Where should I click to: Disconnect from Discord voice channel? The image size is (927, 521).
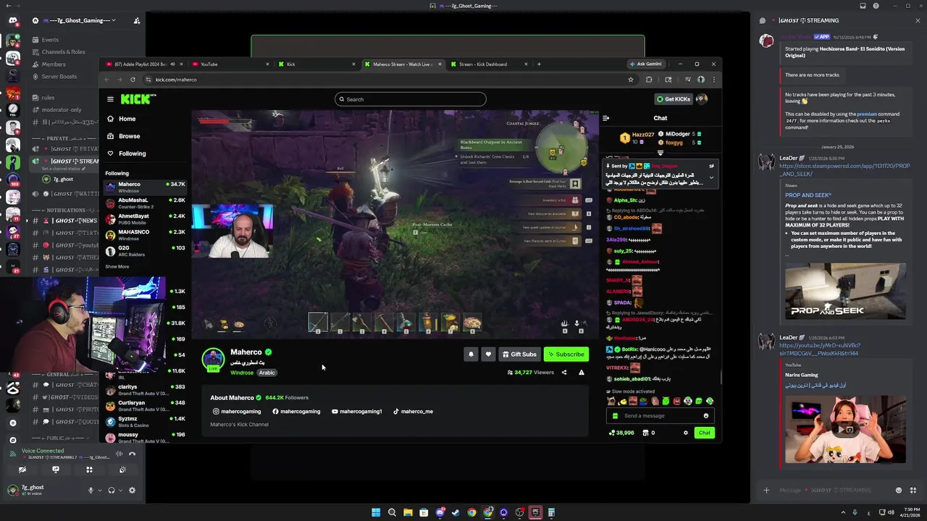click(132, 454)
